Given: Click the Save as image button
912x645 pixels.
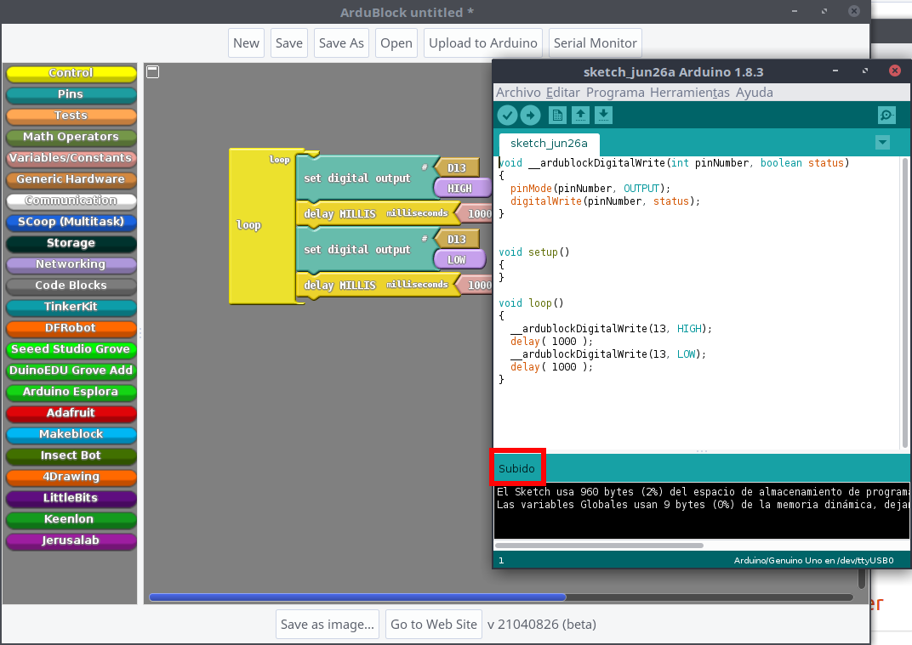Looking at the screenshot, I should pyautogui.click(x=328, y=625).
